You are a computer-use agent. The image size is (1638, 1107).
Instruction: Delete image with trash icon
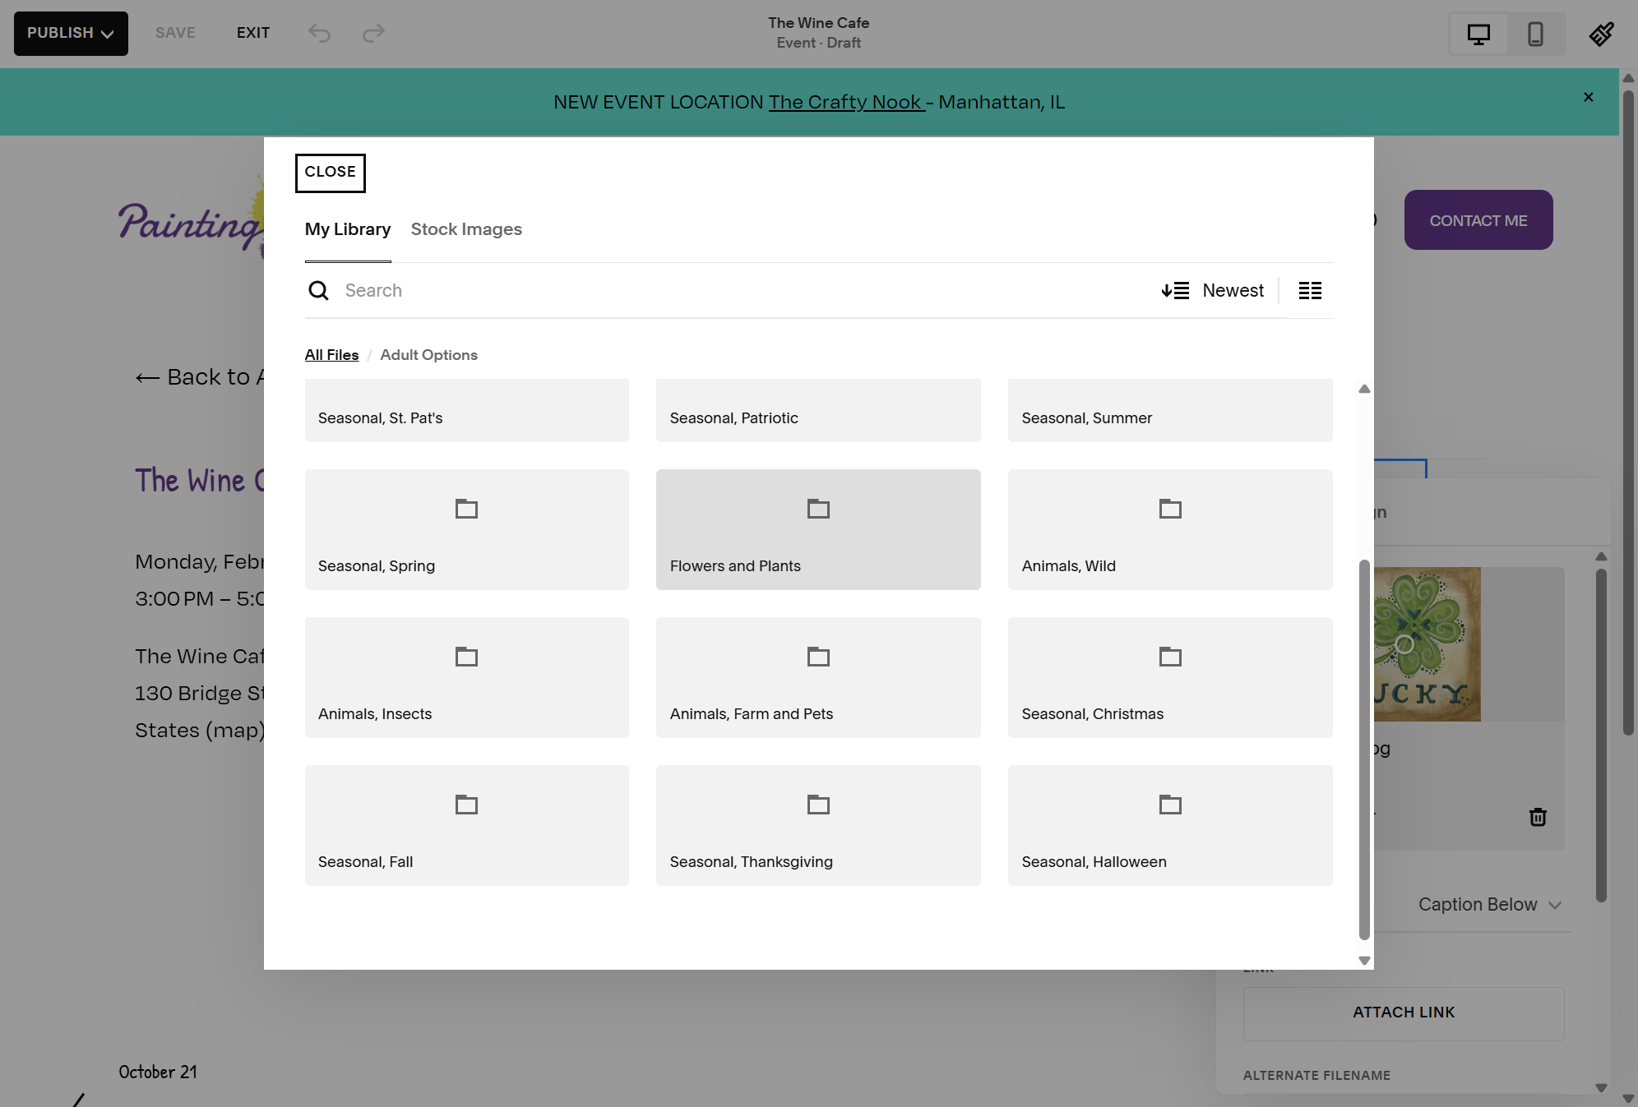pos(1538,817)
